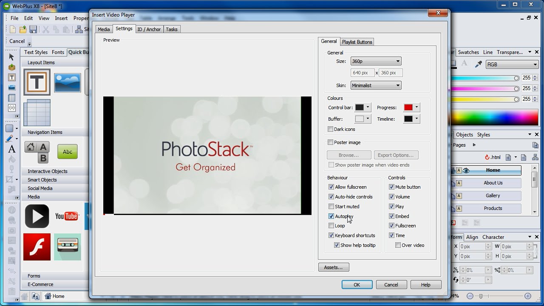Select the navigation bar icon with house
Image resolution: width=544 pixels, height=306 pixels.
[37, 153]
